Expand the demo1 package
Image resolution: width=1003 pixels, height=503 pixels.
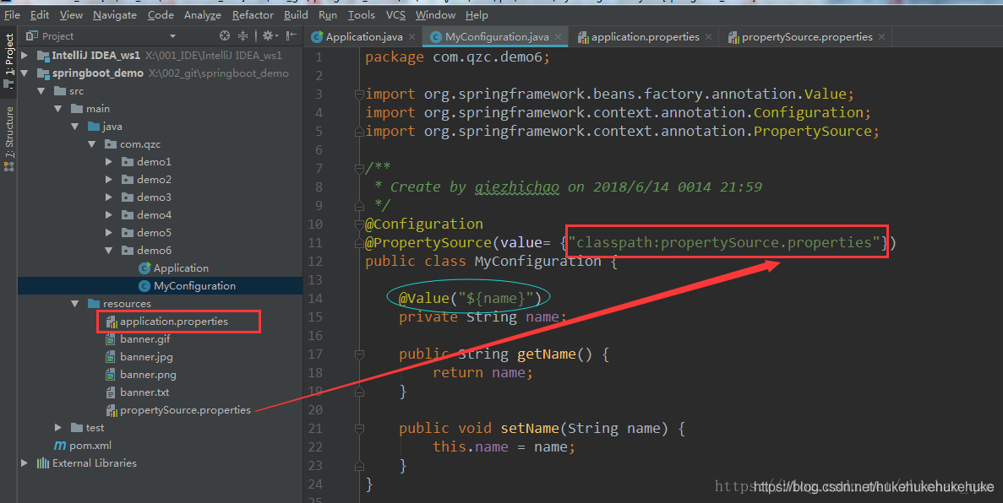tap(109, 162)
